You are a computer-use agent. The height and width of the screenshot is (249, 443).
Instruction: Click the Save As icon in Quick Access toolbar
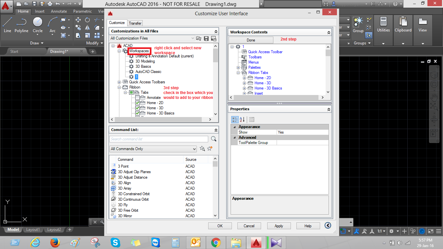click(42, 4)
